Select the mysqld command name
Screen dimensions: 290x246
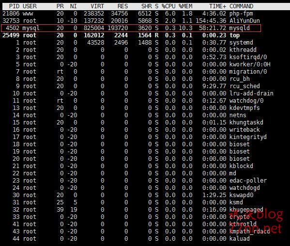(x=240, y=28)
